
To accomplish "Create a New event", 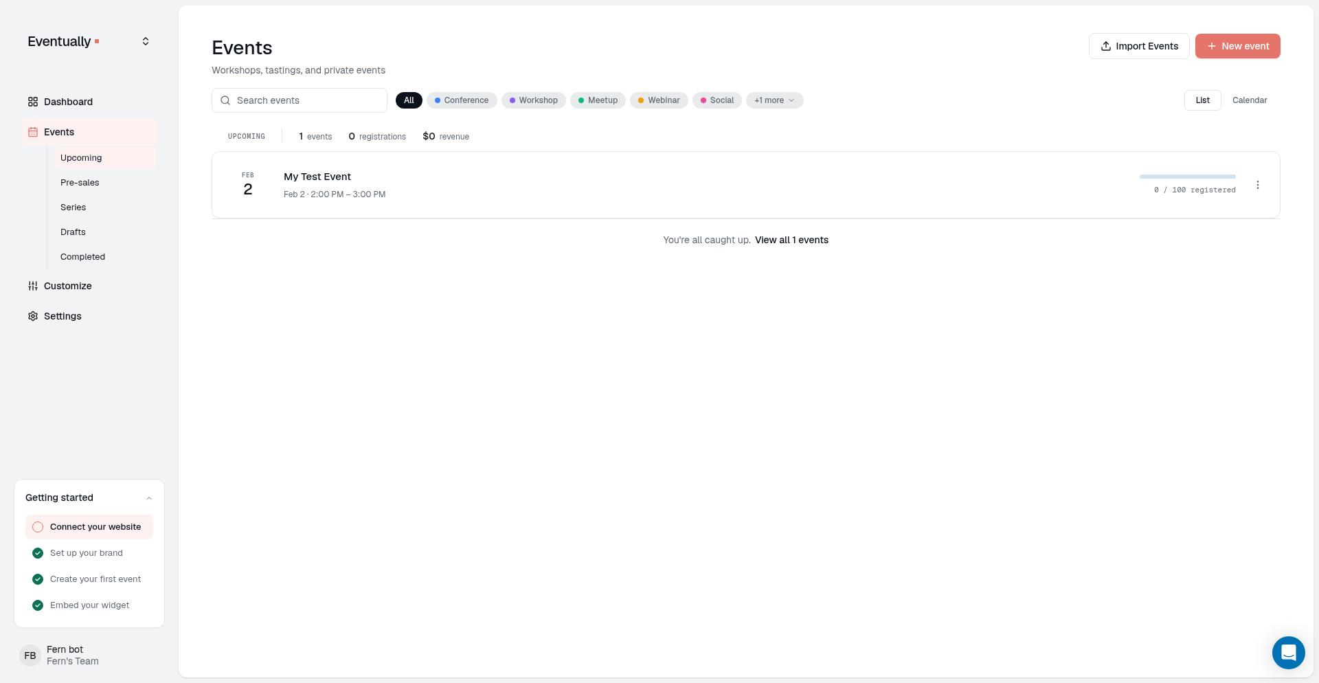I will coord(1238,46).
